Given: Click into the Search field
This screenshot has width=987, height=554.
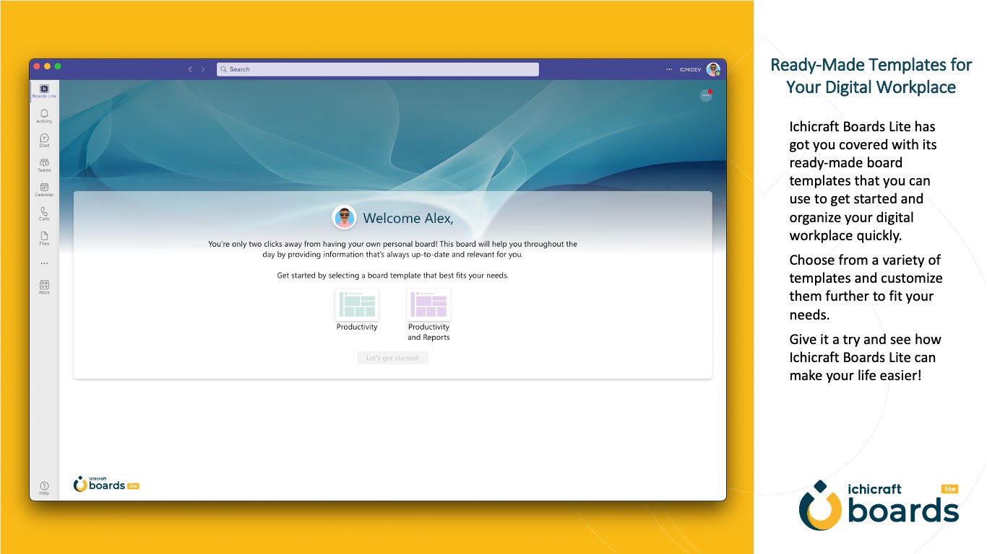Looking at the screenshot, I should click(x=377, y=69).
